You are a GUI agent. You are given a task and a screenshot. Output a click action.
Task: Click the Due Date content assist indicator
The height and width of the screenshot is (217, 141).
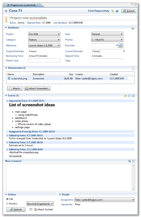(x=117, y=45)
